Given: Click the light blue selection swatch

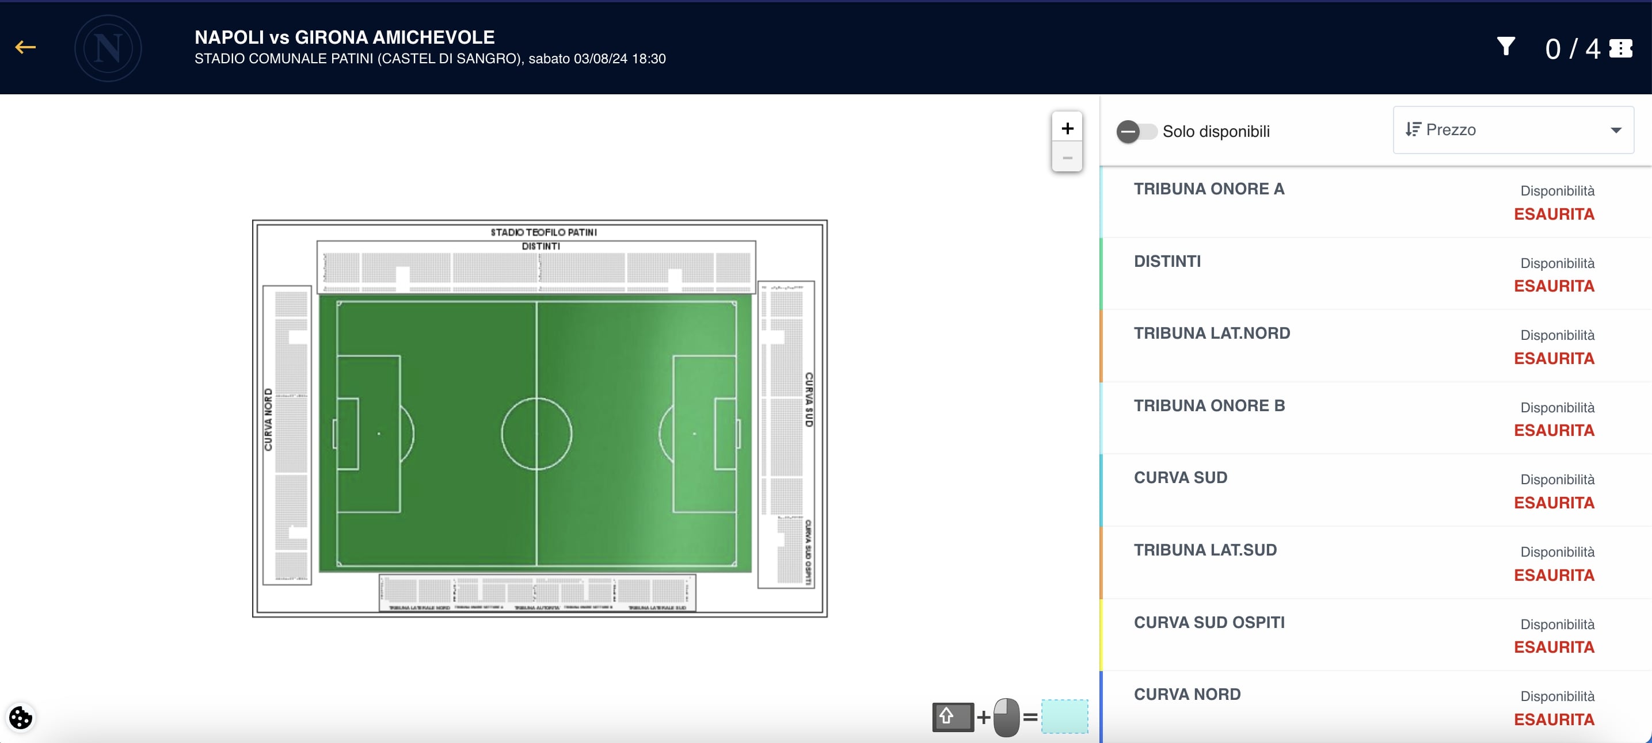Looking at the screenshot, I should click(1064, 717).
